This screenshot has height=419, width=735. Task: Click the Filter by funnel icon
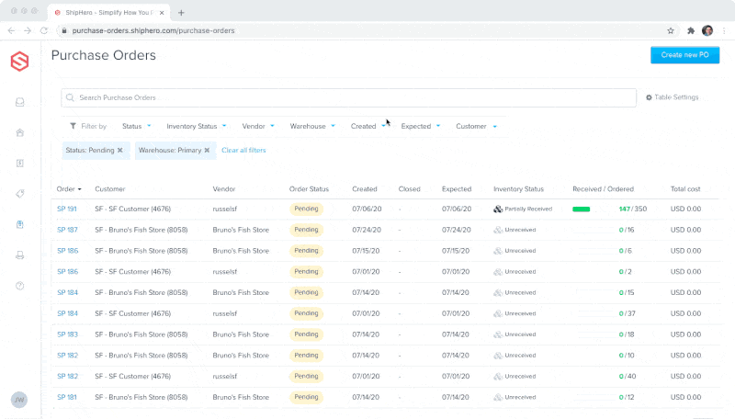click(x=73, y=126)
